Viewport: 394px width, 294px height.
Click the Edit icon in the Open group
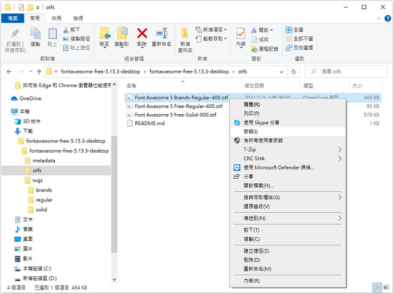254,39
